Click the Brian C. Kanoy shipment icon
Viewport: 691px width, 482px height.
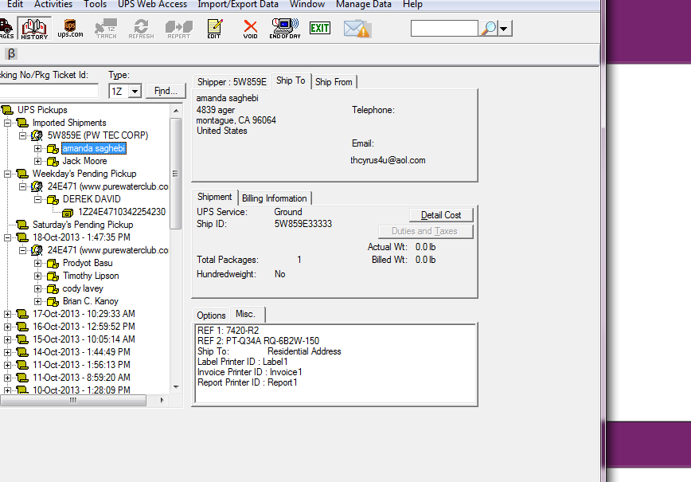(53, 302)
